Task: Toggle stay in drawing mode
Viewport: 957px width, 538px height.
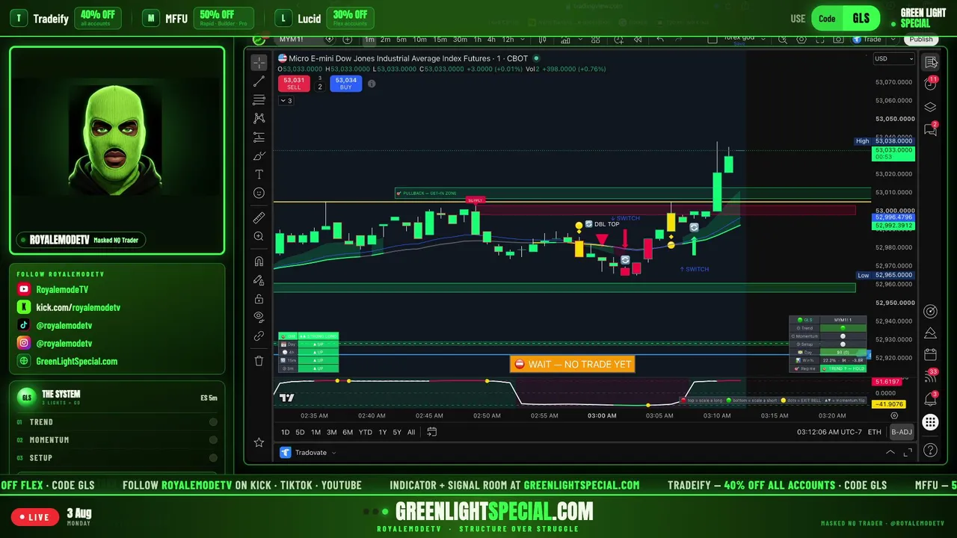Action: (259, 280)
